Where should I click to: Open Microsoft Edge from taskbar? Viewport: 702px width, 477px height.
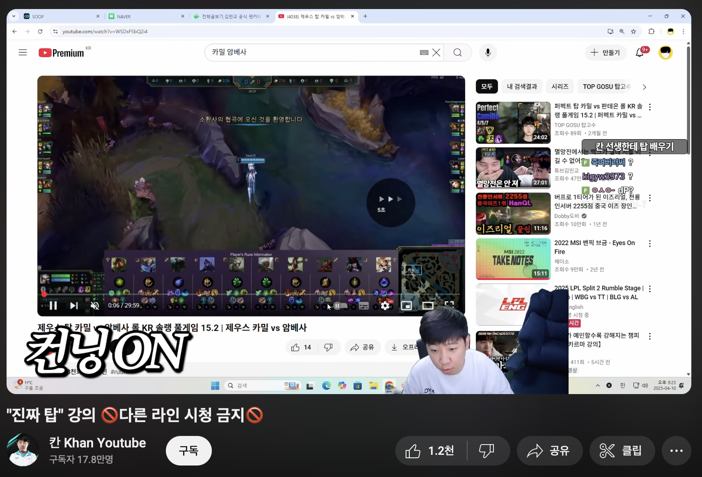[326, 385]
